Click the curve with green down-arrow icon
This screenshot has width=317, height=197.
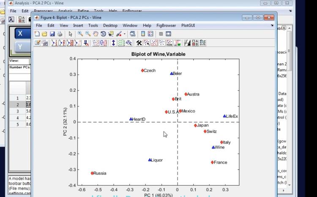(x=178, y=43)
